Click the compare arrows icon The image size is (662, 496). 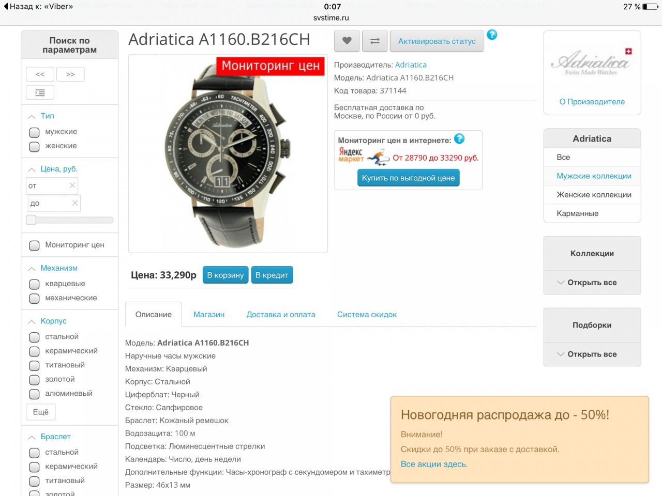[375, 41]
